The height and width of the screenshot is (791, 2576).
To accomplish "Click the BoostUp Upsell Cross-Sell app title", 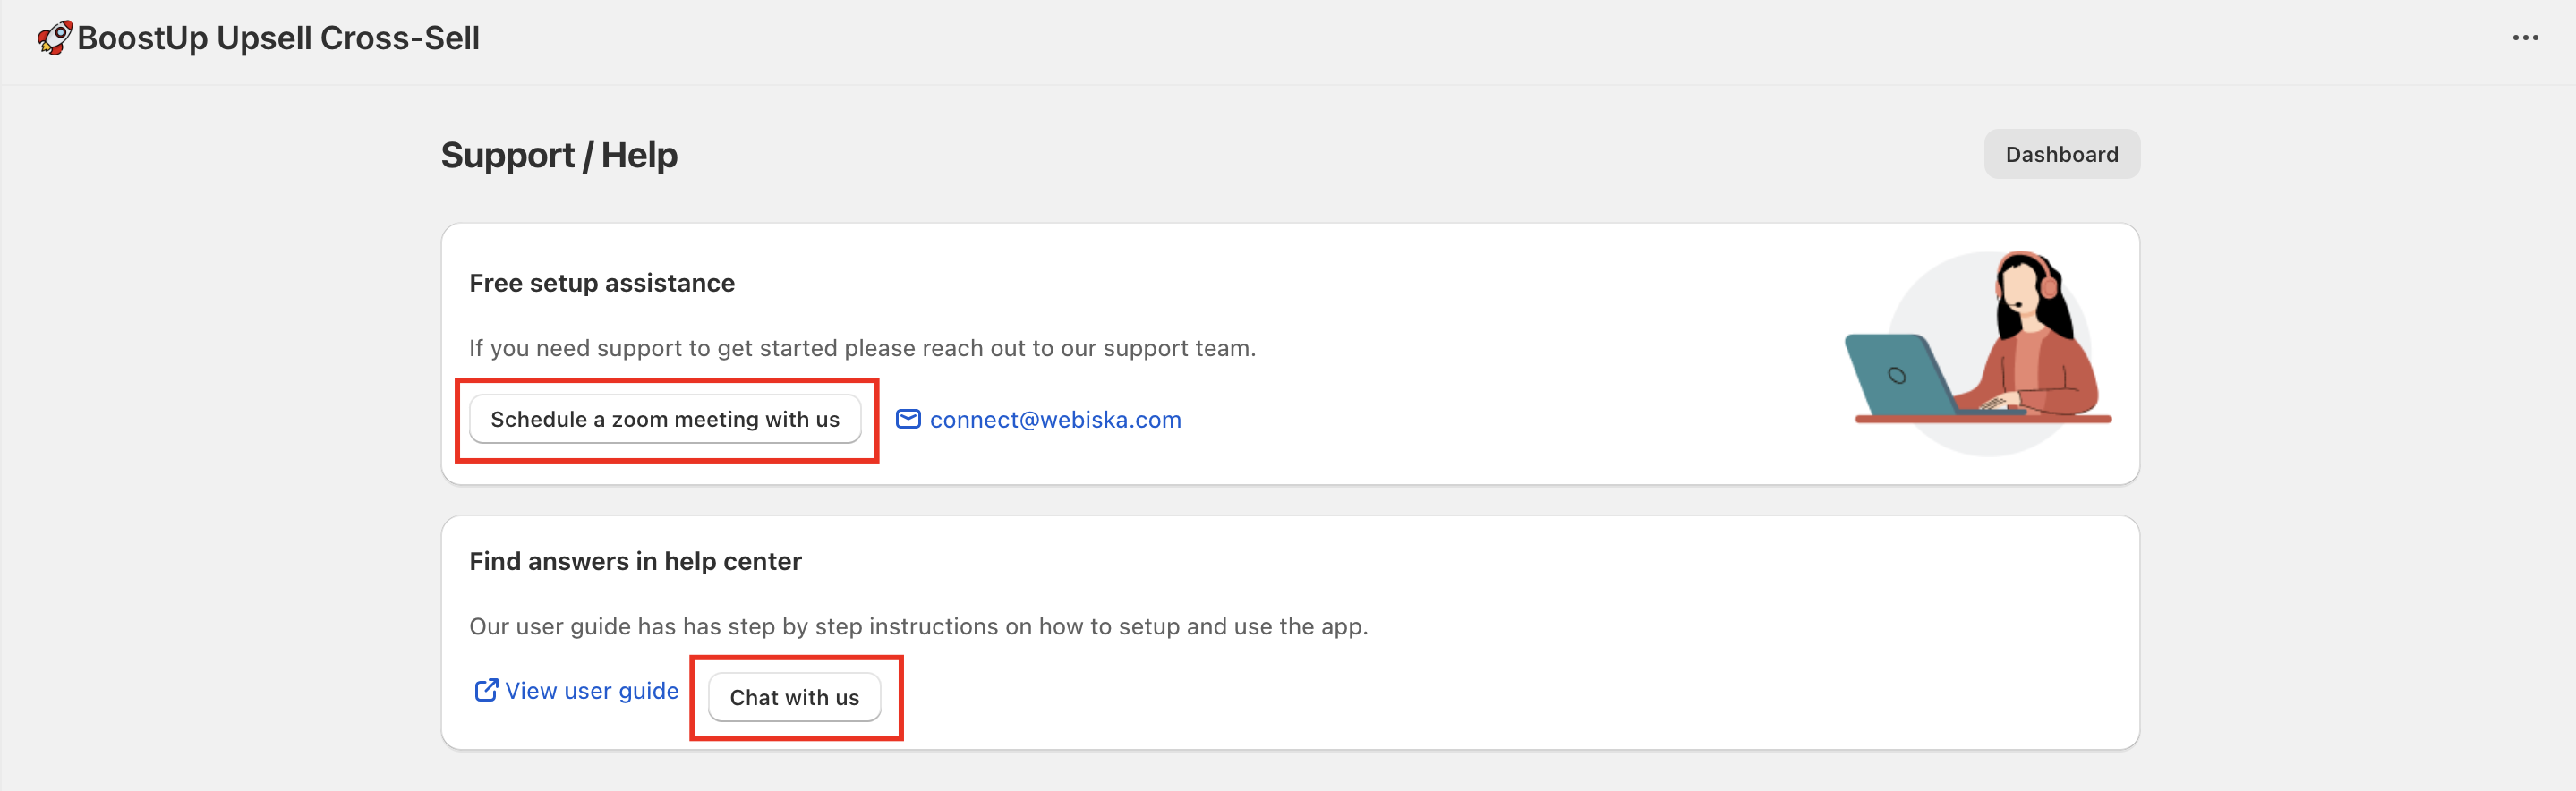I will 278,38.
